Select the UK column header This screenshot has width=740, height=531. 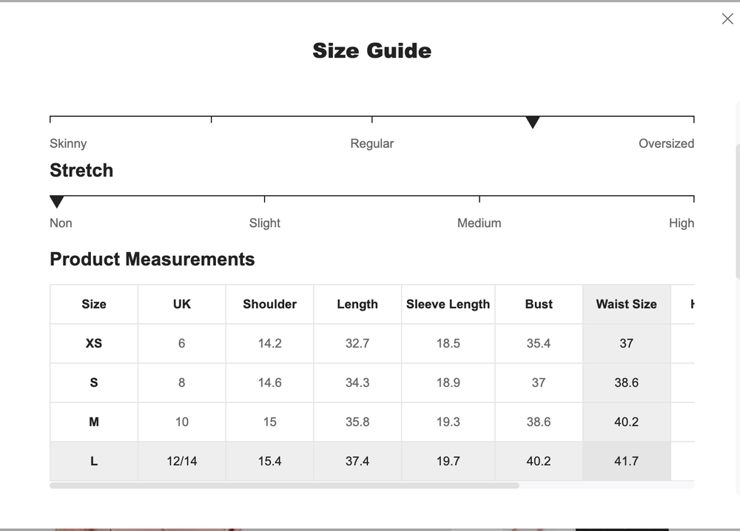[181, 304]
